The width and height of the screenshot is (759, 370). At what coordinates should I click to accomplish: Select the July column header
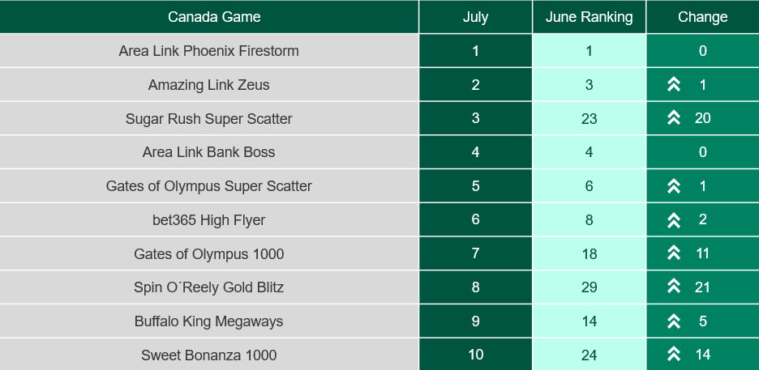click(x=475, y=17)
